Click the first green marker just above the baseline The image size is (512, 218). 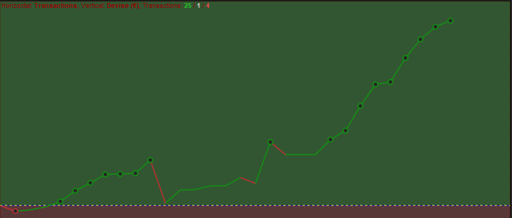(x=61, y=201)
